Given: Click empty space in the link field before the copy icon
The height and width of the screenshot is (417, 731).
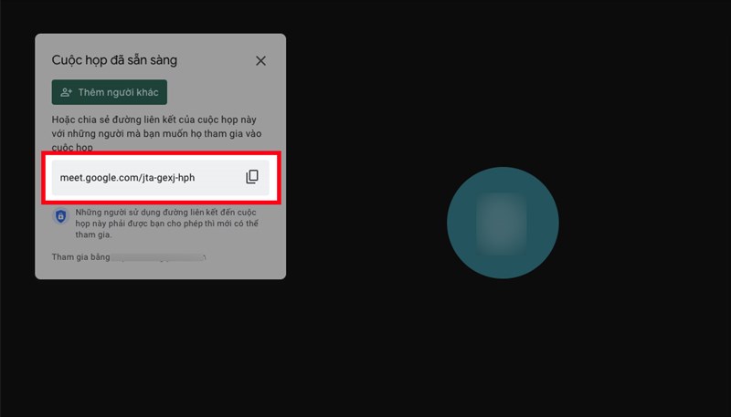Looking at the screenshot, I should (x=219, y=177).
